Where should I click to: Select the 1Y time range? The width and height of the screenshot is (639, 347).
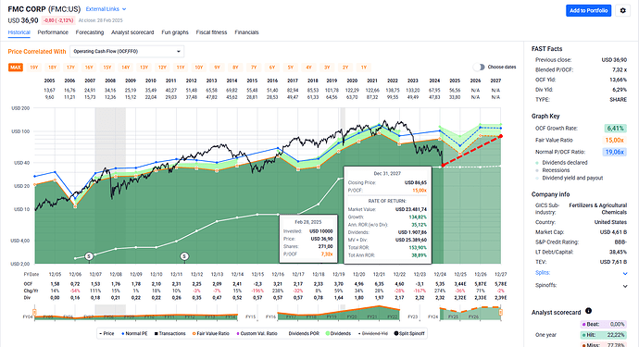364,68
